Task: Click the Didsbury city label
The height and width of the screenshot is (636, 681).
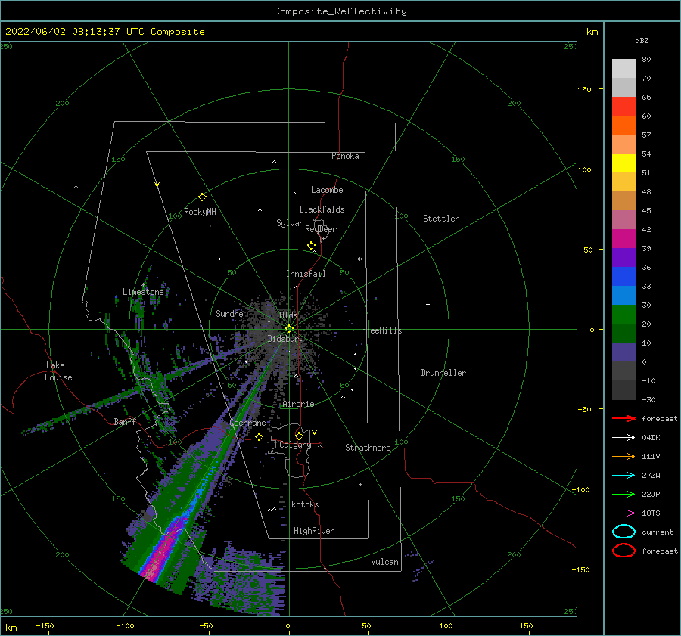Action: pyautogui.click(x=285, y=339)
